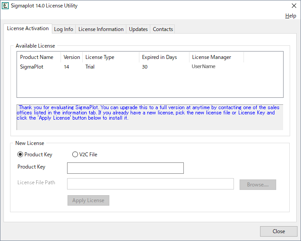This screenshot has width=301, height=241.
Task: Select the SigmaPlot trial license row
Action: coord(32,67)
